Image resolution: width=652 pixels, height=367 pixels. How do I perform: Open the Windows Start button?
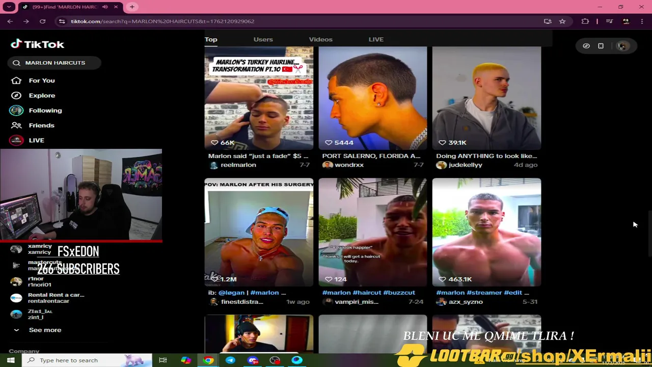pos(11,360)
